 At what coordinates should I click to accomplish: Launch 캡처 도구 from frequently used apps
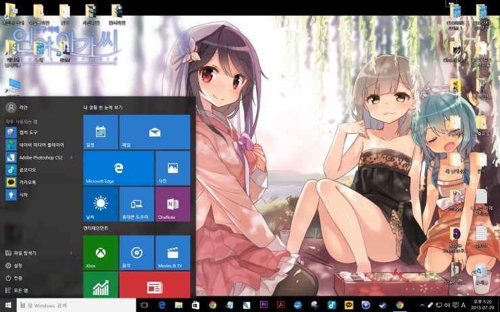pyautogui.click(x=40, y=132)
